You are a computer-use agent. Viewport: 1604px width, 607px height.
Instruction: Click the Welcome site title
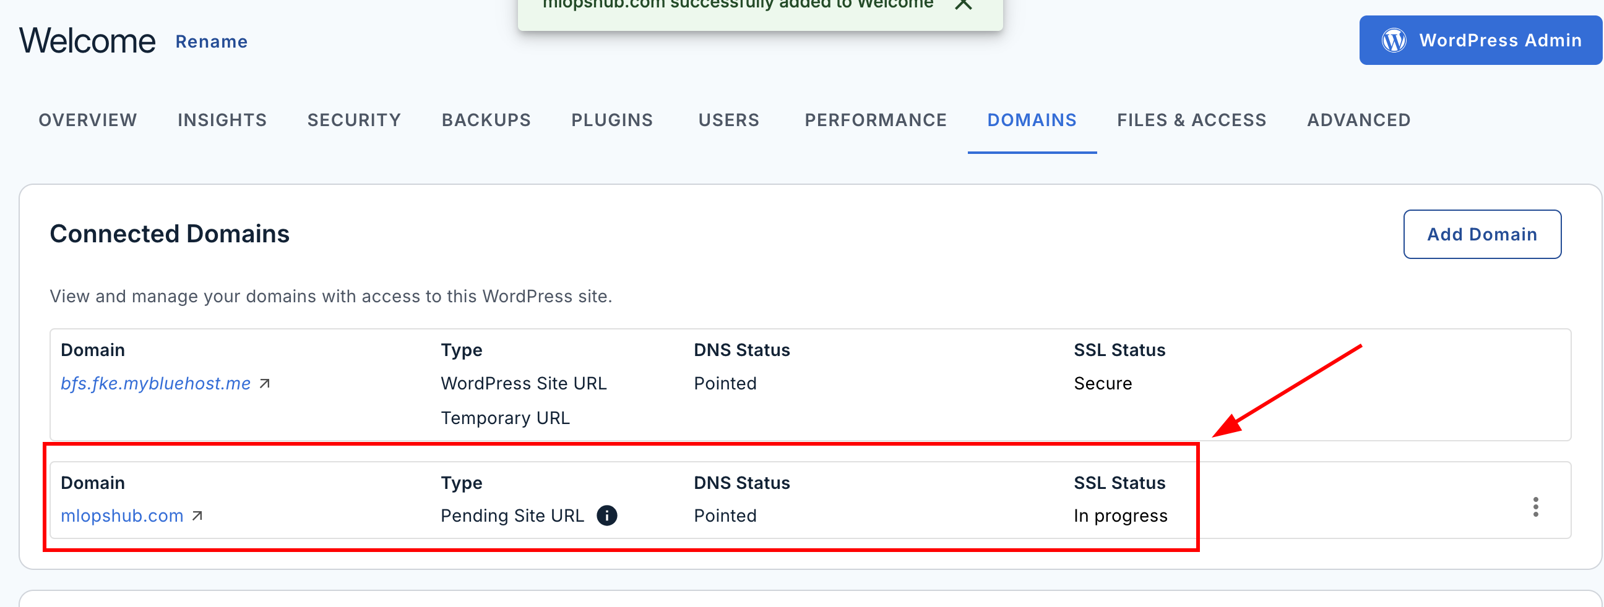tap(87, 41)
